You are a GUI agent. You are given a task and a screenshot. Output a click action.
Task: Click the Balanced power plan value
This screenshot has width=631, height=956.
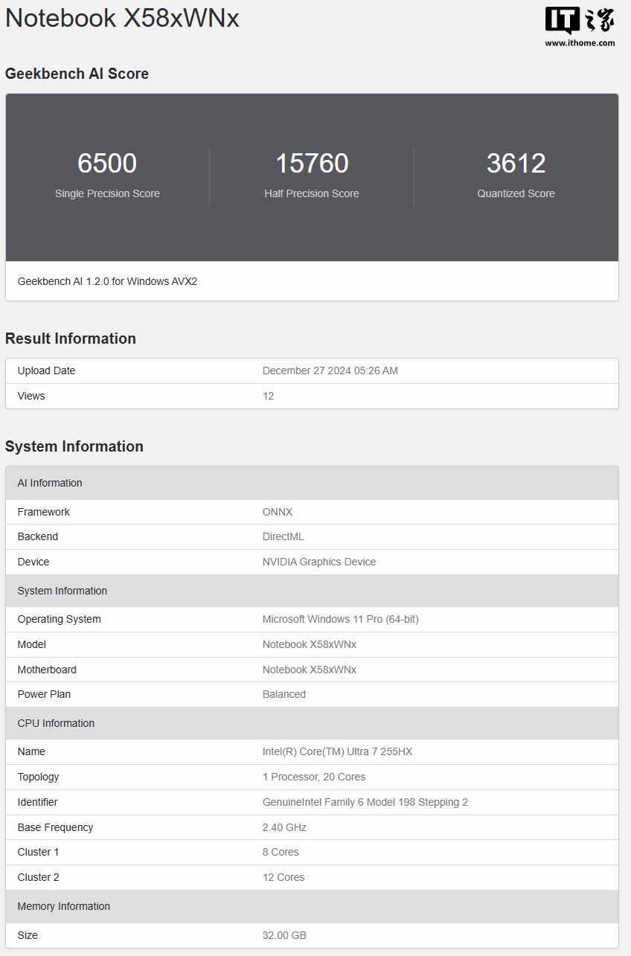tap(284, 694)
